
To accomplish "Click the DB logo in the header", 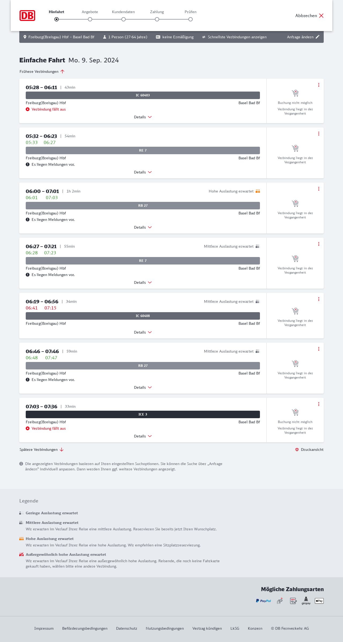I will 27,16.
